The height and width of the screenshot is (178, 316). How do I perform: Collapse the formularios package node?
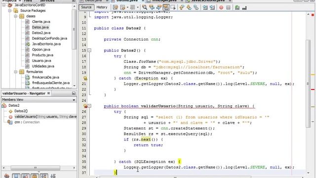16,72
